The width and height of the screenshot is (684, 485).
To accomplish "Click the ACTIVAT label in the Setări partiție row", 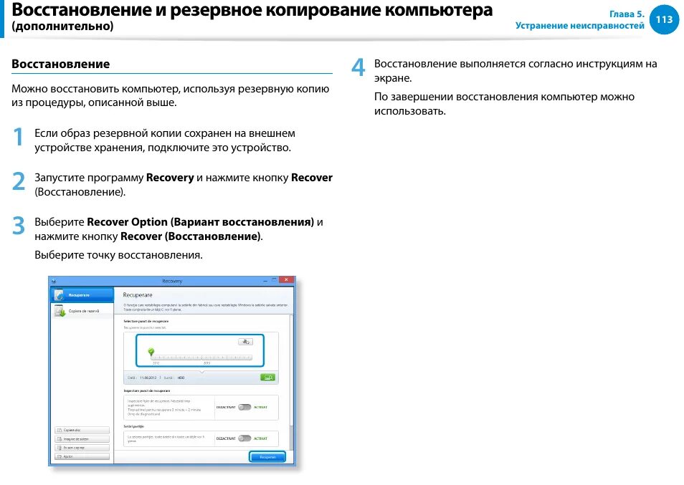I will 260,439.
